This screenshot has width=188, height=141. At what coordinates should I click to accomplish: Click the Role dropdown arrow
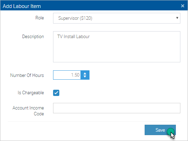(177, 18)
